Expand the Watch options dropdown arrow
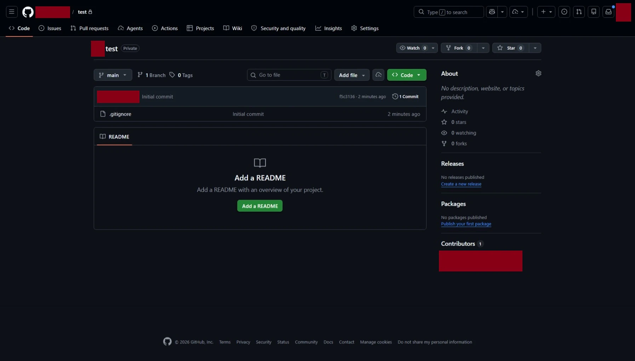The height and width of the screenshot is (361, 635). pos(433,48)
